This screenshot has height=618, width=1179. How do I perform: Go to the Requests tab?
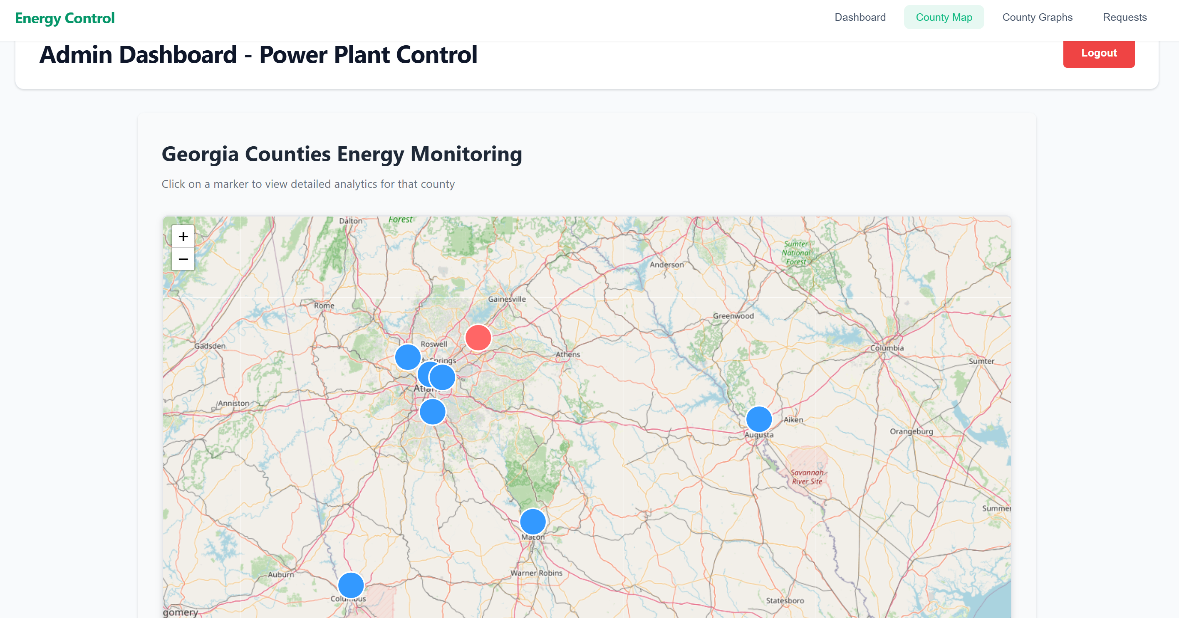pos(1125,17)
